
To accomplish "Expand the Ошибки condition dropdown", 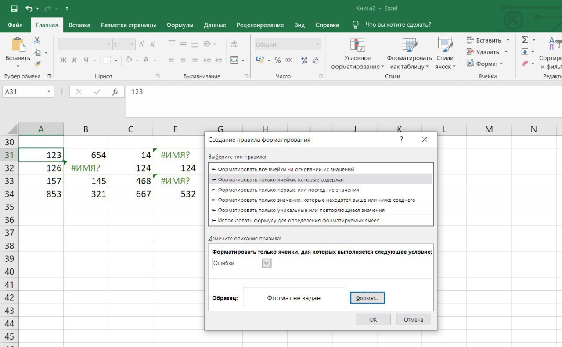I will (x=267, y=263).
